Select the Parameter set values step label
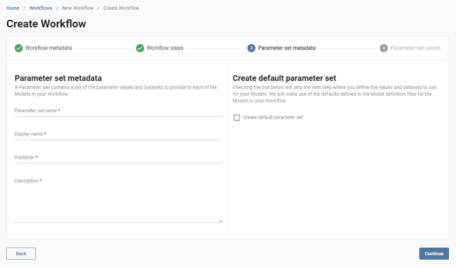The width and height of the screenshot is (456, 268). click(415, 48)
